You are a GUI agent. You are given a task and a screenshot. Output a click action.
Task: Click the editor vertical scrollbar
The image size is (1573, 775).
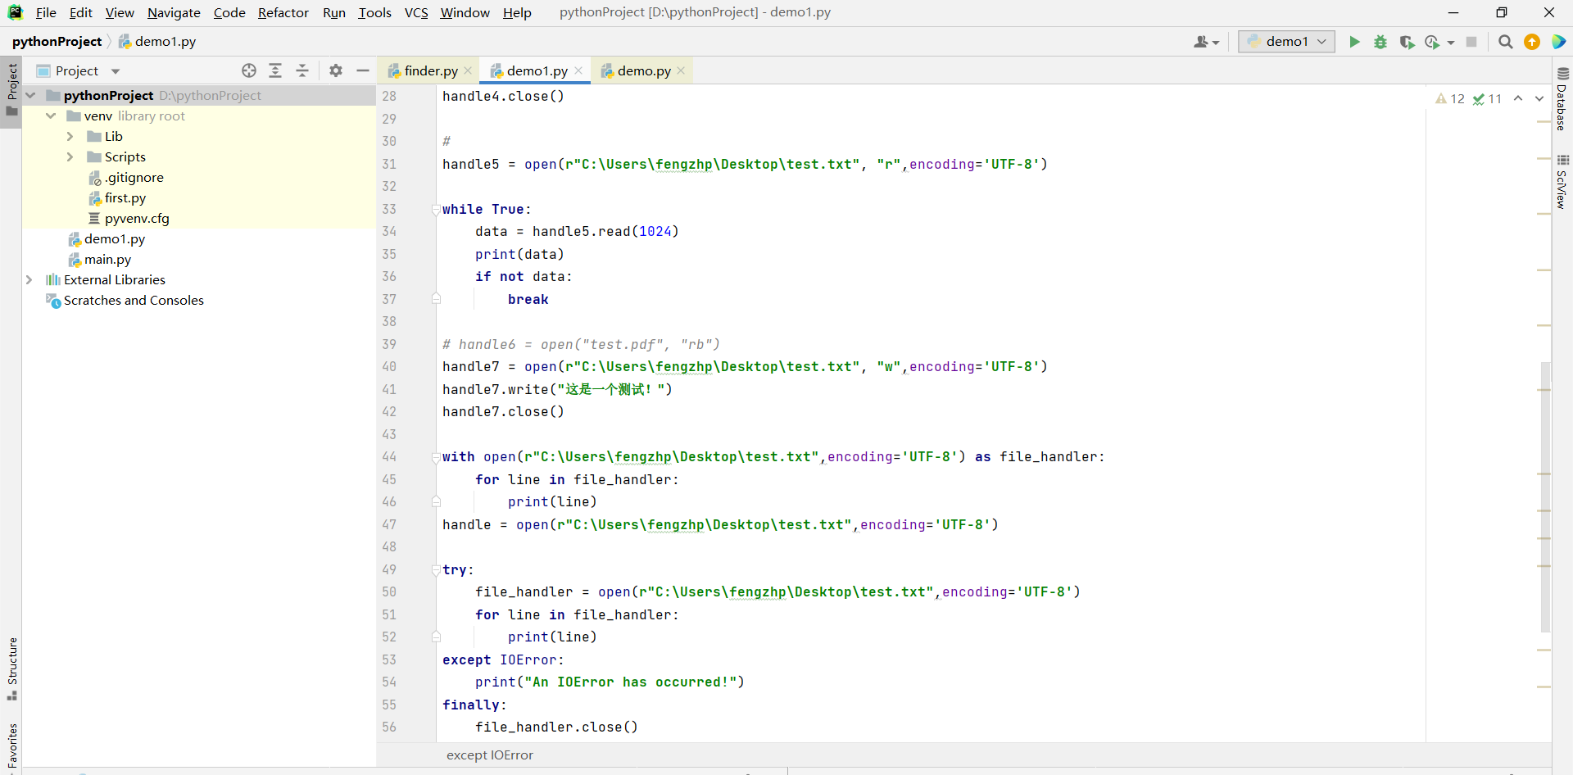pos(1545,492)
